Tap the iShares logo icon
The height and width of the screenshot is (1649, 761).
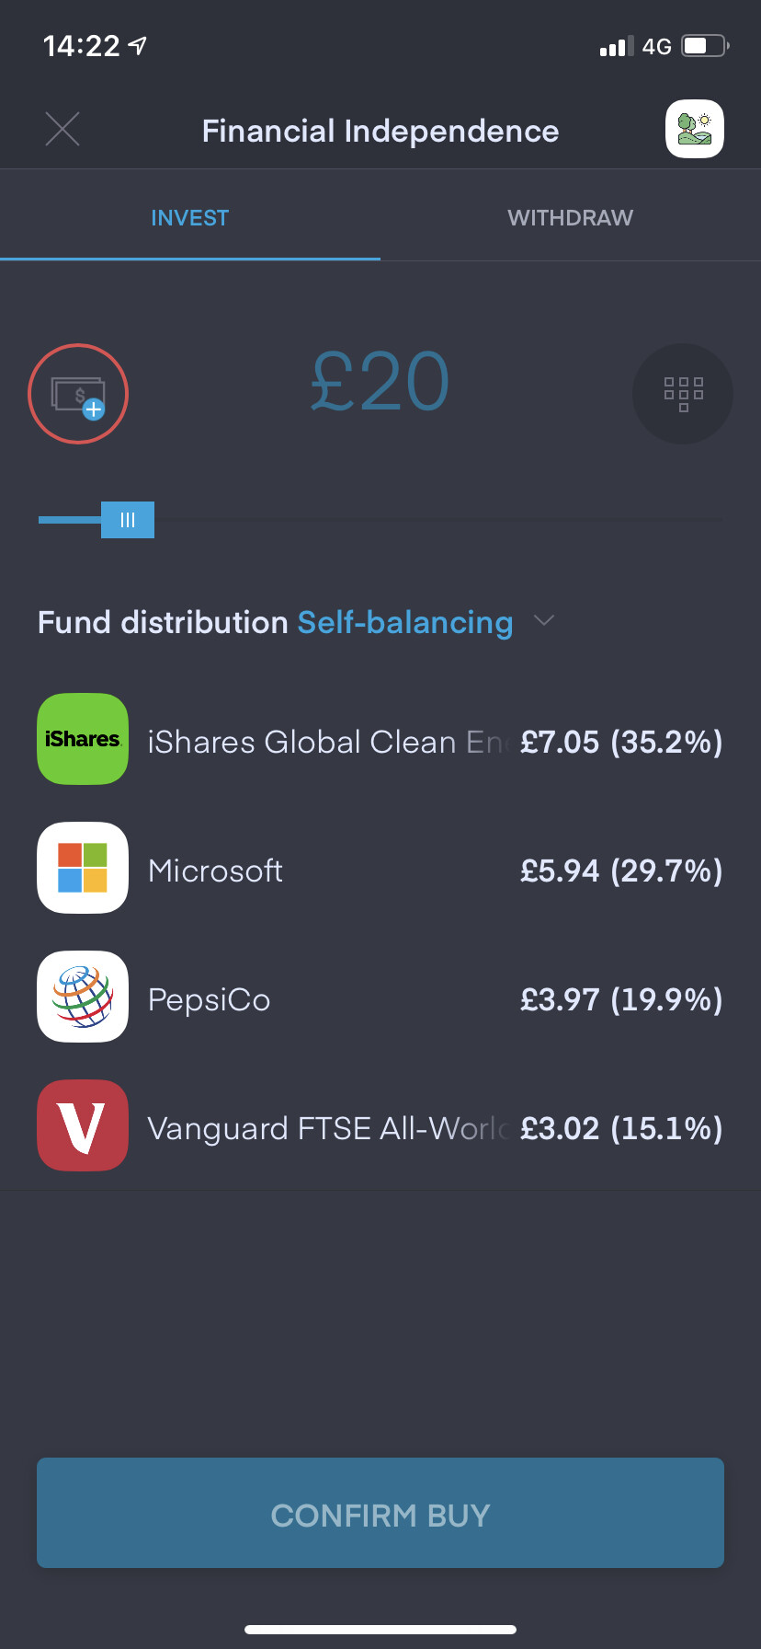click(x=83, y=739)
